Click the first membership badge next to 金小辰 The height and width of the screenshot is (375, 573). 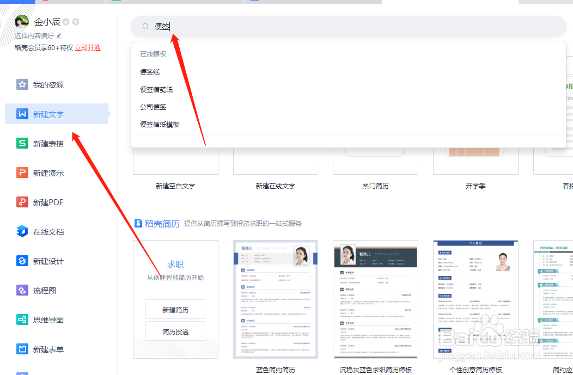66,22
